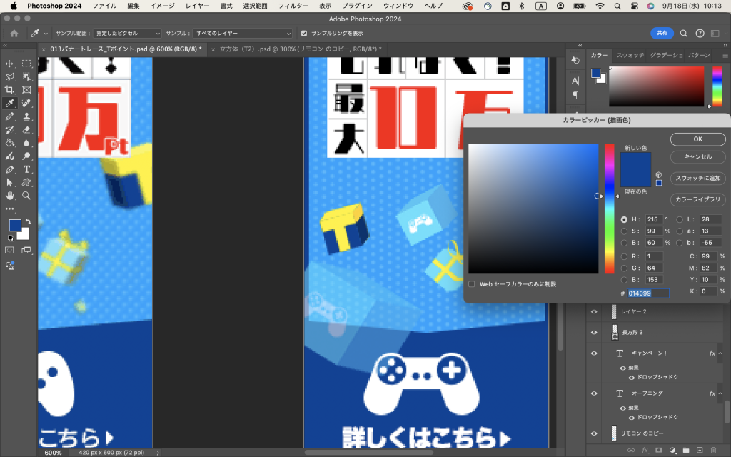Click the delete layer trash icon
Viewport: 731px width, 457px height.
[713, 451]
